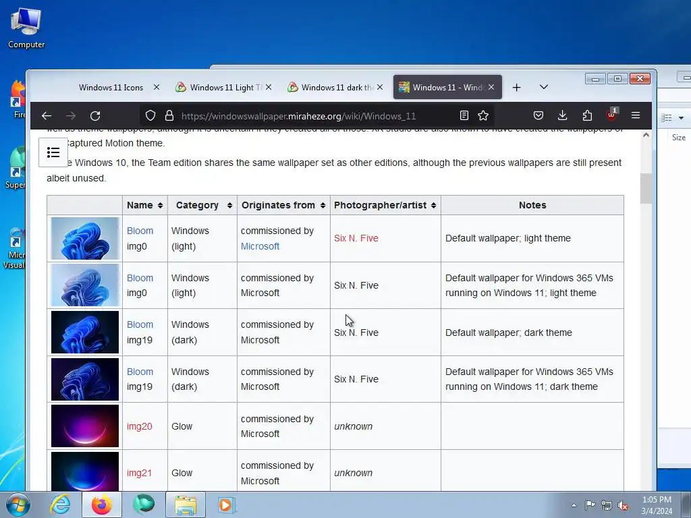This screenshot has width=691, height=518.
Task: Click the taskbar clock showing 1:05 PM
Action: pos(657,505)
